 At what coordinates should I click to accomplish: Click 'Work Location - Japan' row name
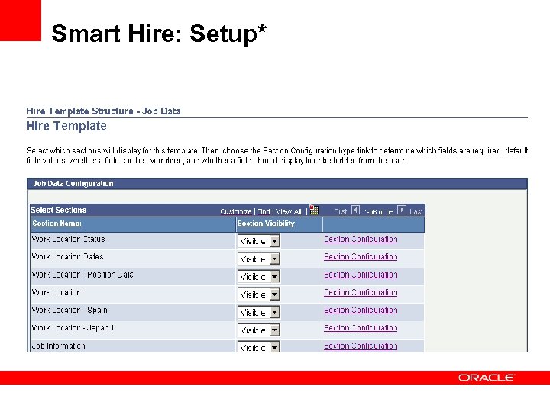coord(73,328)
